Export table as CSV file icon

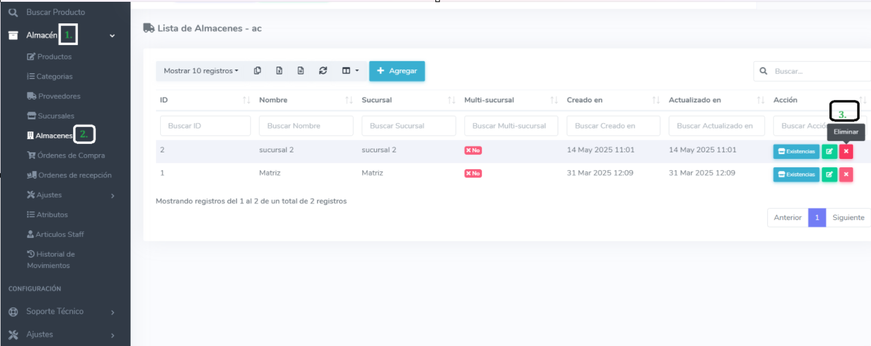301,71
